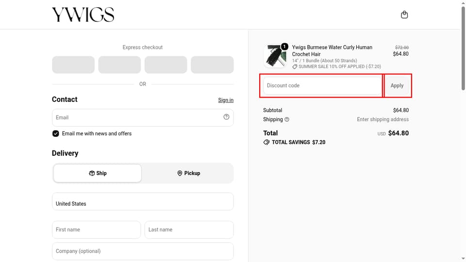
Task: Click the 14" / 1 Bundle variant text
Action: coord(325,61)
